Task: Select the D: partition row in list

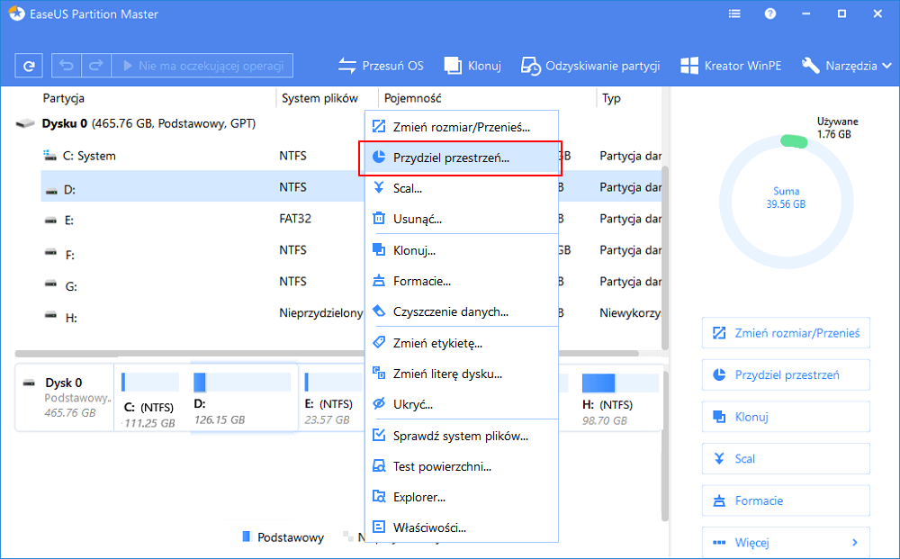Action: (x=202, y=186)
